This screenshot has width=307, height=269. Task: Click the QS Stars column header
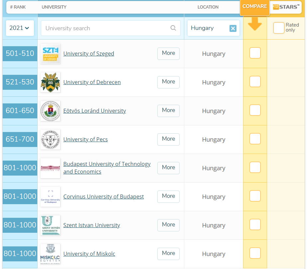[286, 7]
